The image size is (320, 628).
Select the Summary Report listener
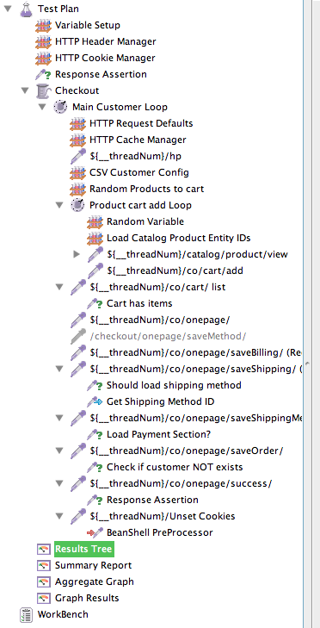(x=93, y=565)
